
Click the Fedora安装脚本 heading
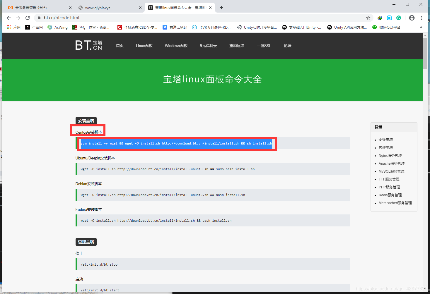[89, 209]
